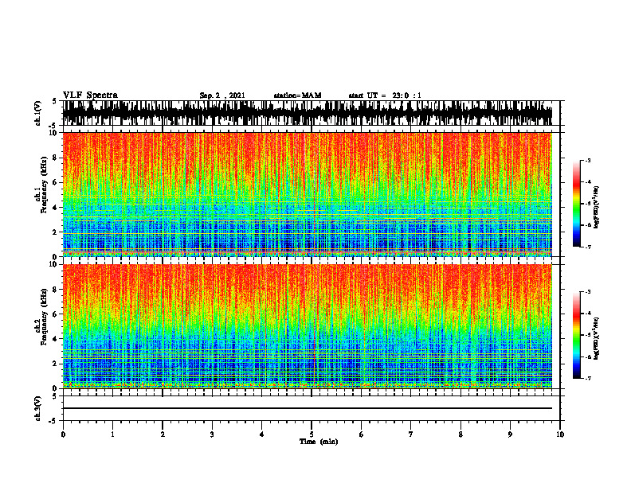Click the time axis tick label "2"
The width and height of the screenshot is (631, 487).
click(x=163, y=434)
